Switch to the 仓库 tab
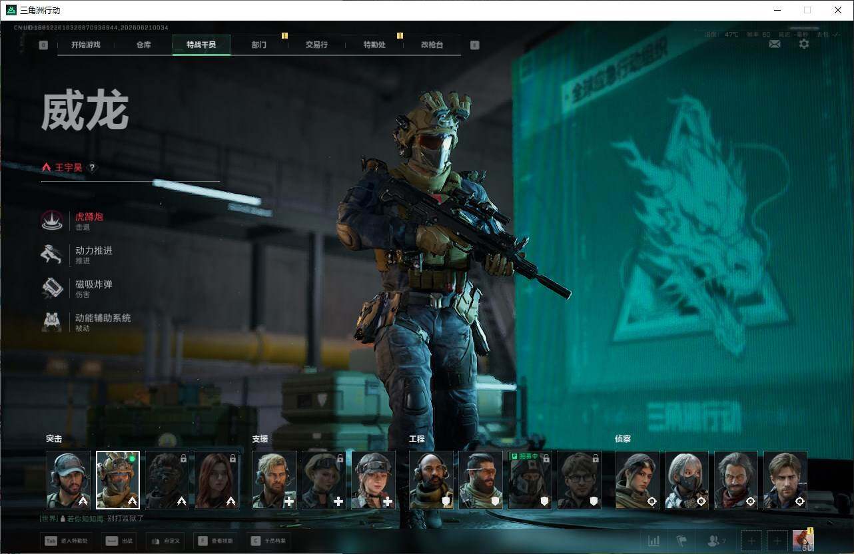Image resolution: width=854 pixels, height=554 pixels. tap(143, 45)
